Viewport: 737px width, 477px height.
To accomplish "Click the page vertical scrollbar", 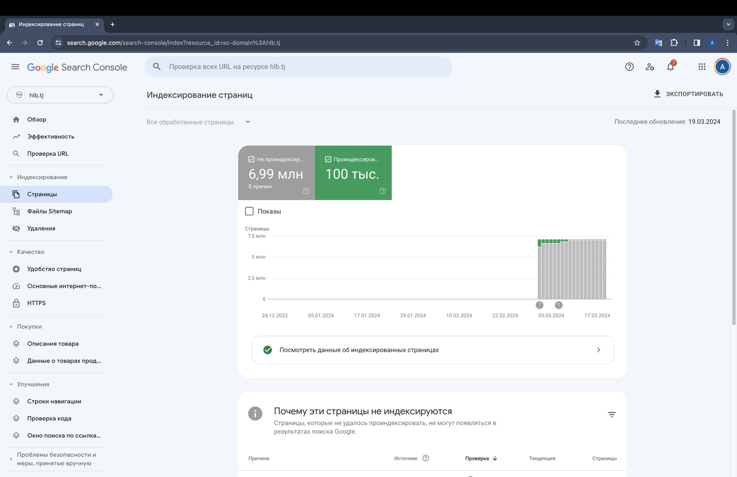I will 734,217.
